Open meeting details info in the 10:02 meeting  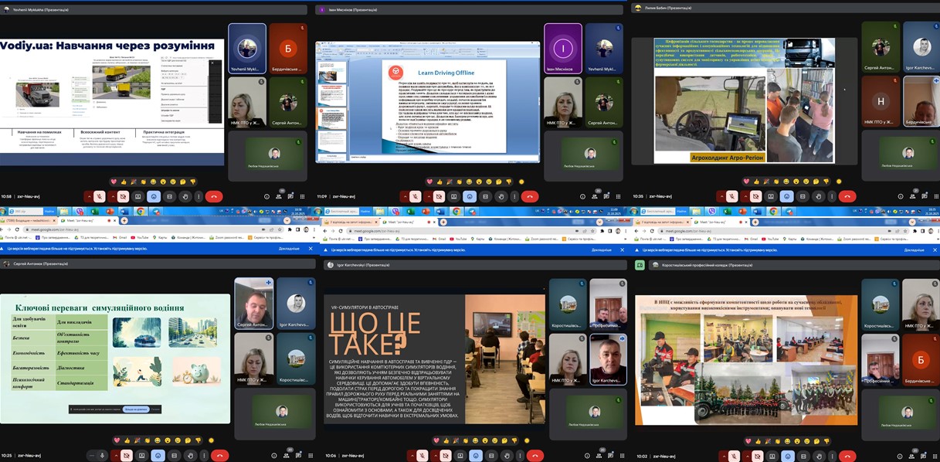tap(899, 456)
